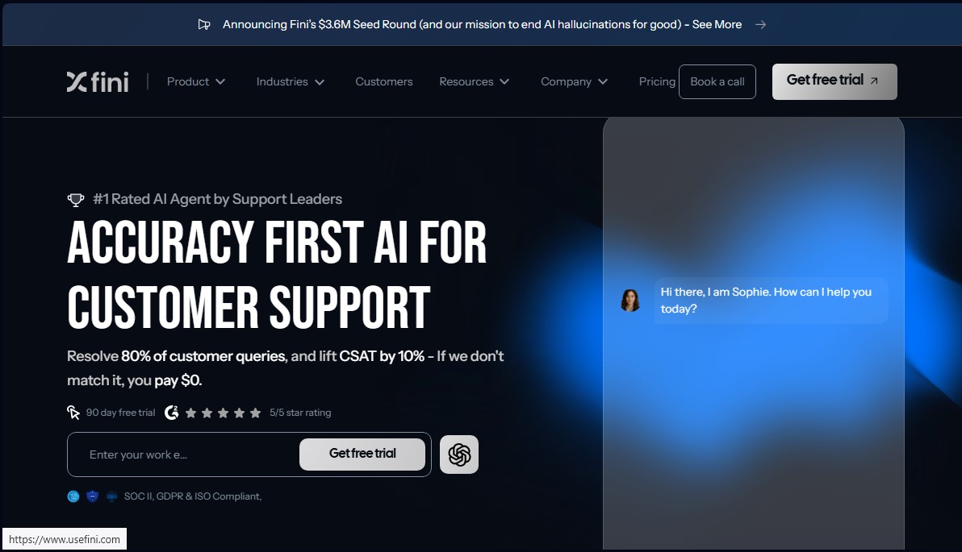The height and width of the screenshot is (552, 962).
Task: Click the ChatGPT logo button
Action: [x=459, y=454]
